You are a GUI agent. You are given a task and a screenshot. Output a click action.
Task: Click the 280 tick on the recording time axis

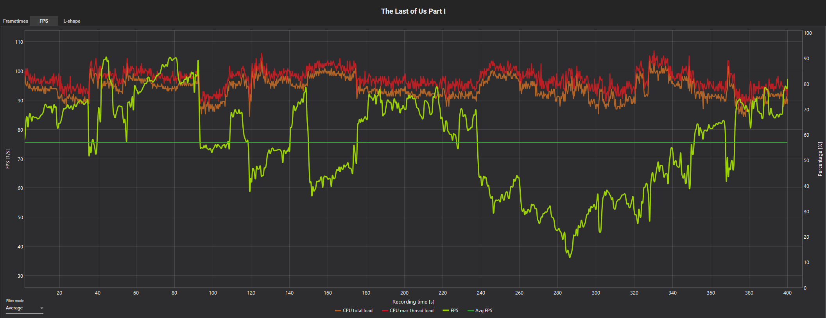(x=557, y=293)
